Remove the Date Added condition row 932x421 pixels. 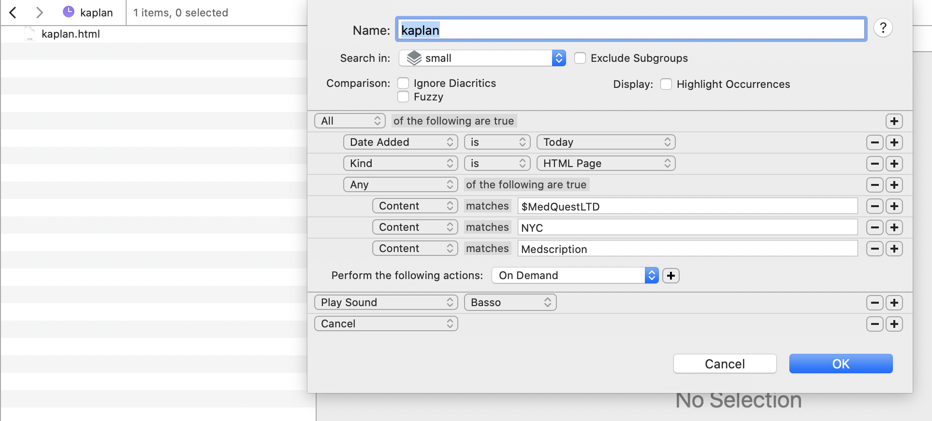coord(874,142)
